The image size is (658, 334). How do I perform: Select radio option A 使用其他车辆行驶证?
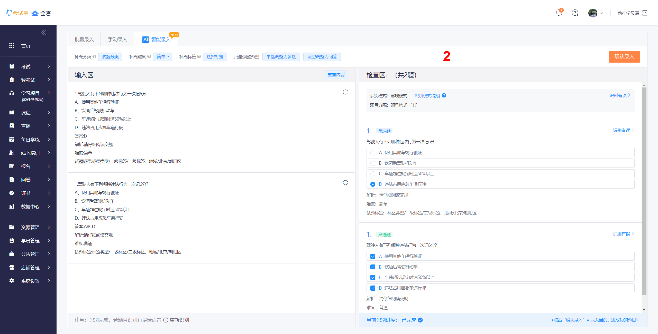coord(373,153)
